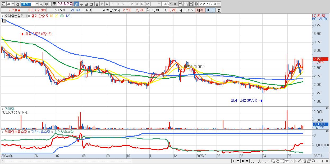Select the 틱 (tick) period toggle
The image size is (330, 164).
pyautogui.click(x=107, y=4)
